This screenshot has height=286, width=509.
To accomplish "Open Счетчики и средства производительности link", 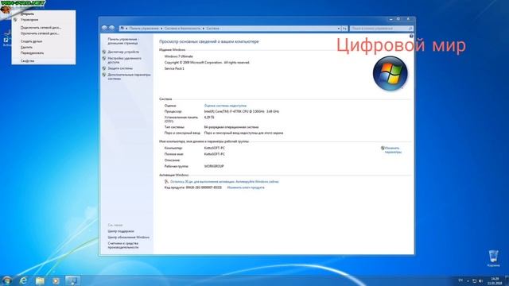I will click(123, 245).
